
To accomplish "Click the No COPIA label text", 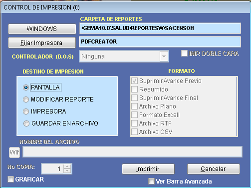I will point(21,167).
